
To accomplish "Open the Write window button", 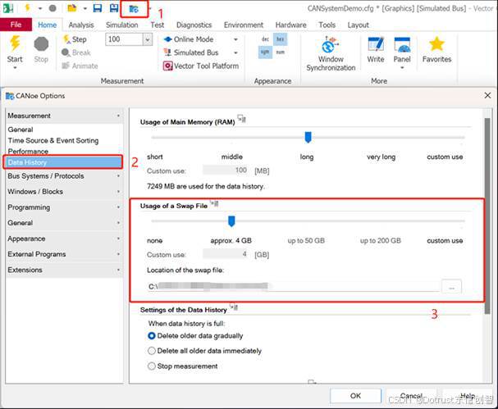I will click(376, 50).
